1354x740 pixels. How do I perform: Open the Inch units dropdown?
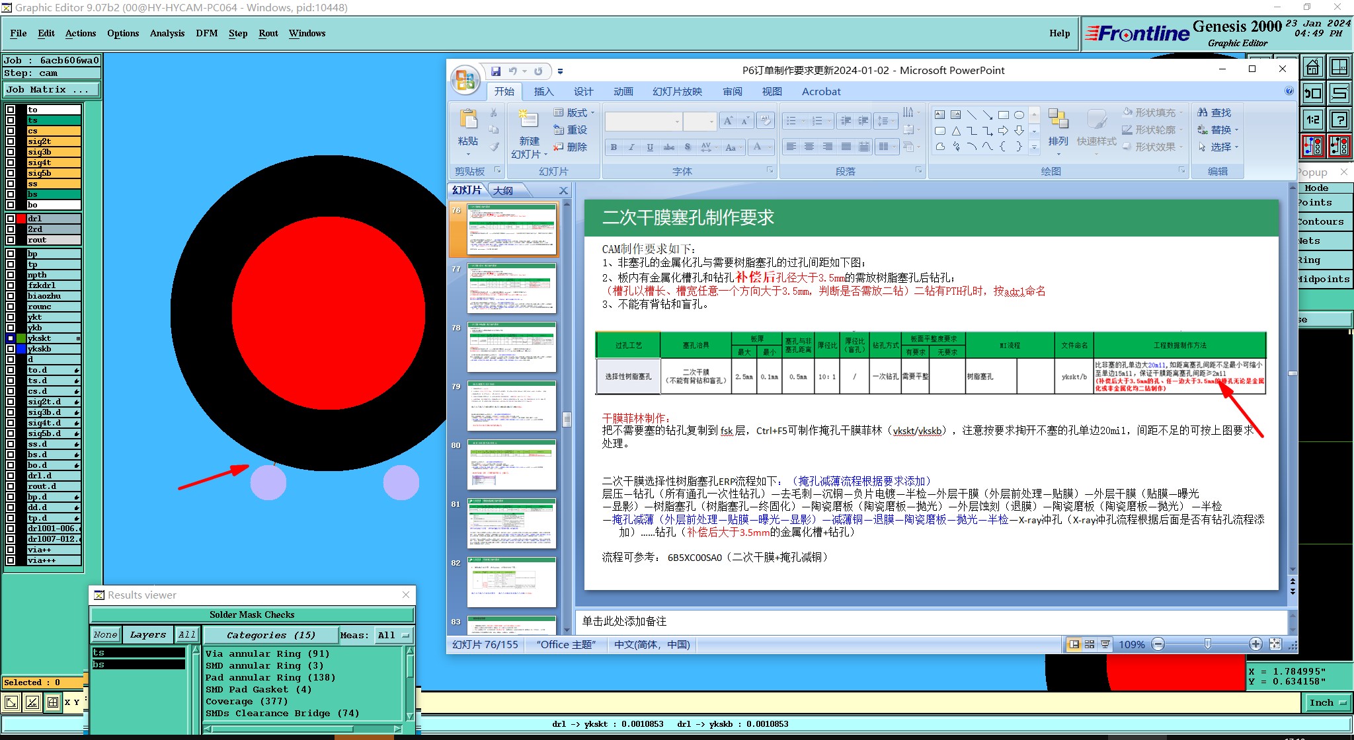1328,702
